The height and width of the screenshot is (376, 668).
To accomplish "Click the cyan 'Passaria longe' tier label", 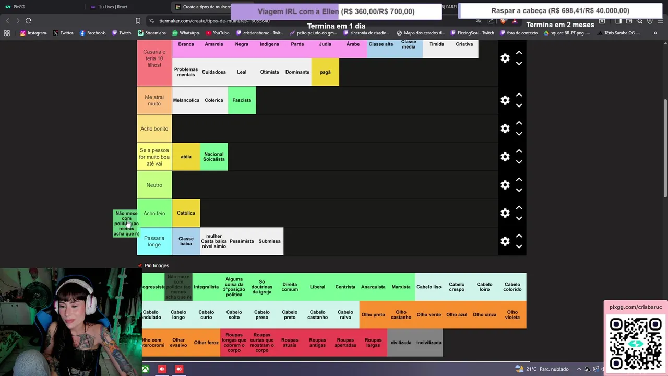I will (x=154, y=241).
